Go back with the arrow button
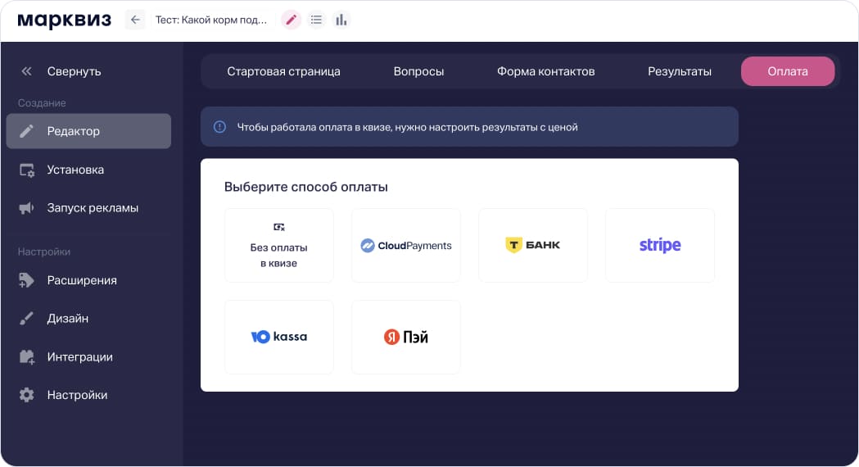Image resolution: width=859 pixels, height=467 pixels. (x=135, y=20)
